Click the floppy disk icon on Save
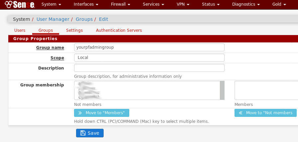 point(83,133)
